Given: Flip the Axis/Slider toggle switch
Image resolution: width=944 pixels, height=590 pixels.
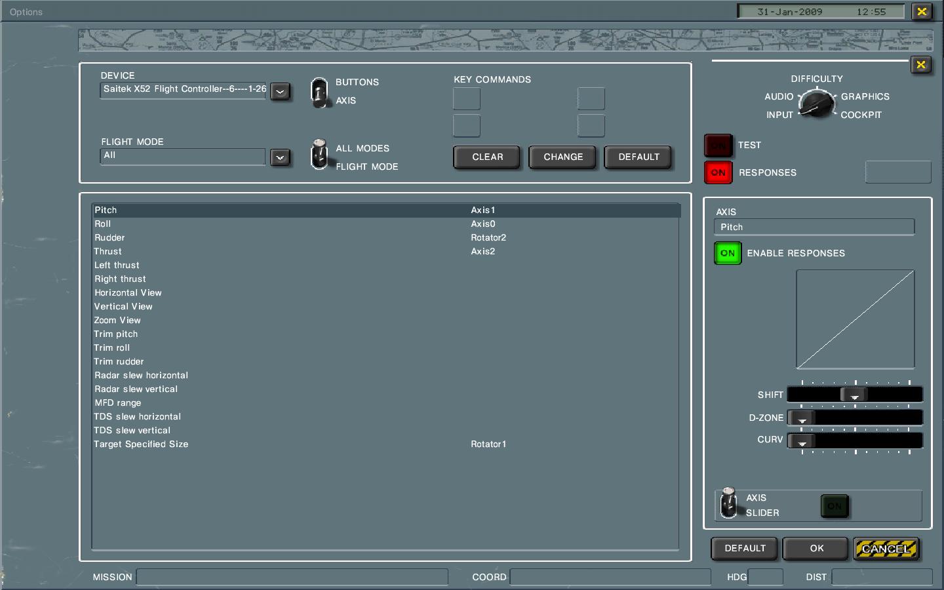Looking at the screenshot, I should [728, 503].
